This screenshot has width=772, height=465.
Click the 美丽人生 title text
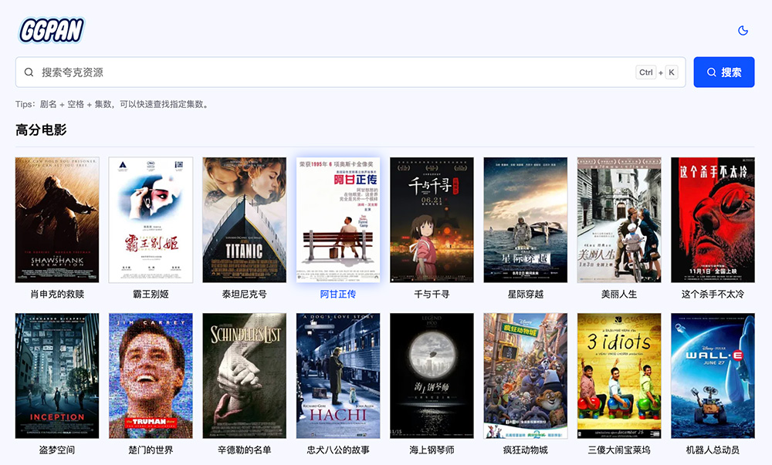619,294
